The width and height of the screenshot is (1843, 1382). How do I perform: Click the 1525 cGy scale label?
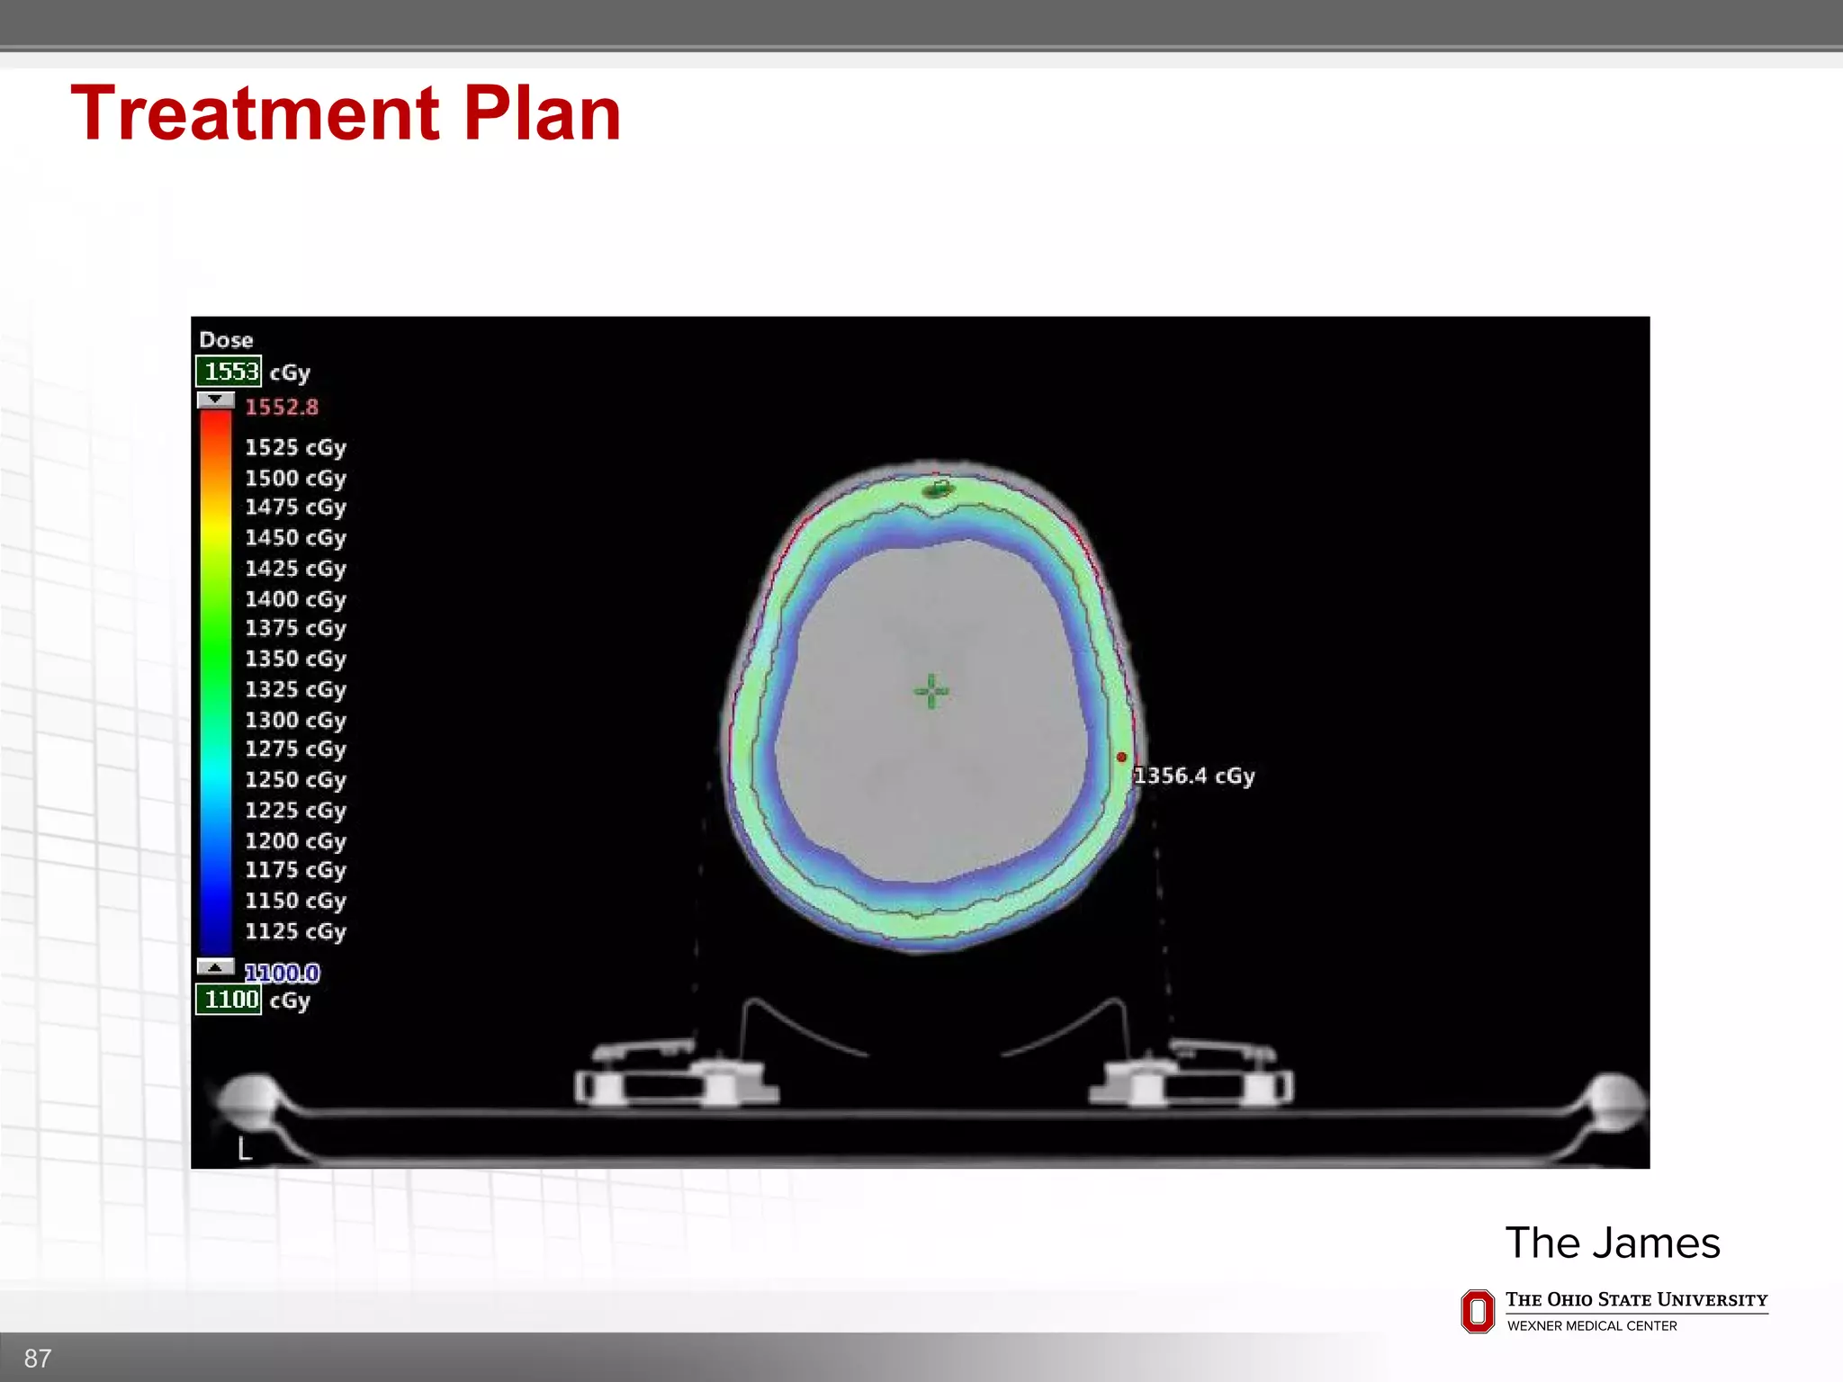coord(295,448)
